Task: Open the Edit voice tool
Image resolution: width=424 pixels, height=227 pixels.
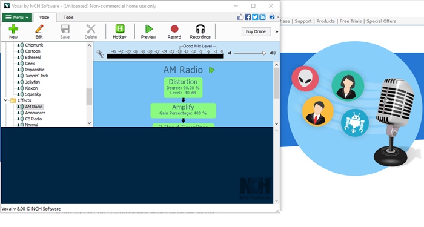Action: (x=39, y=31)
